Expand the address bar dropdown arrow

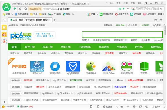tap(128, 9)
